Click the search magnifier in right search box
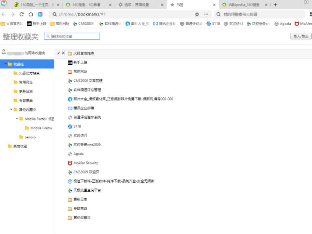312x234 pixels. (218, 14)
